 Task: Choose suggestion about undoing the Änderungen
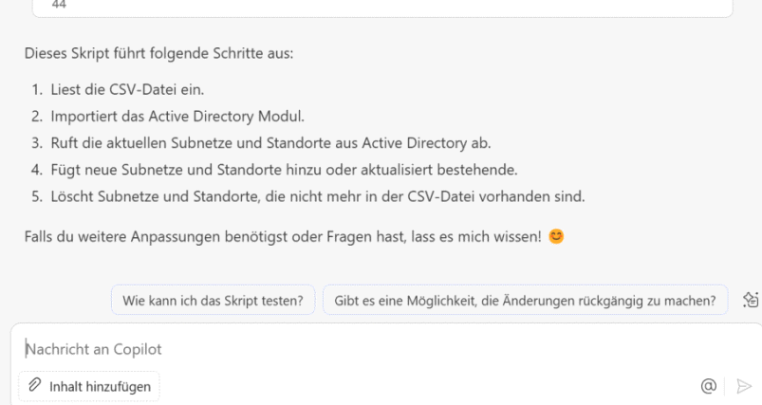(526, 300)
